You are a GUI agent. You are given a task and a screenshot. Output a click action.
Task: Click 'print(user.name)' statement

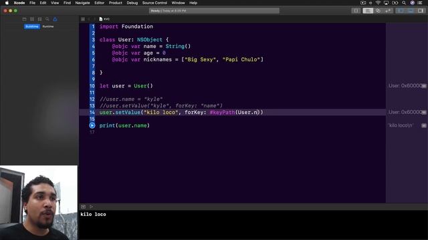[124, 125]
